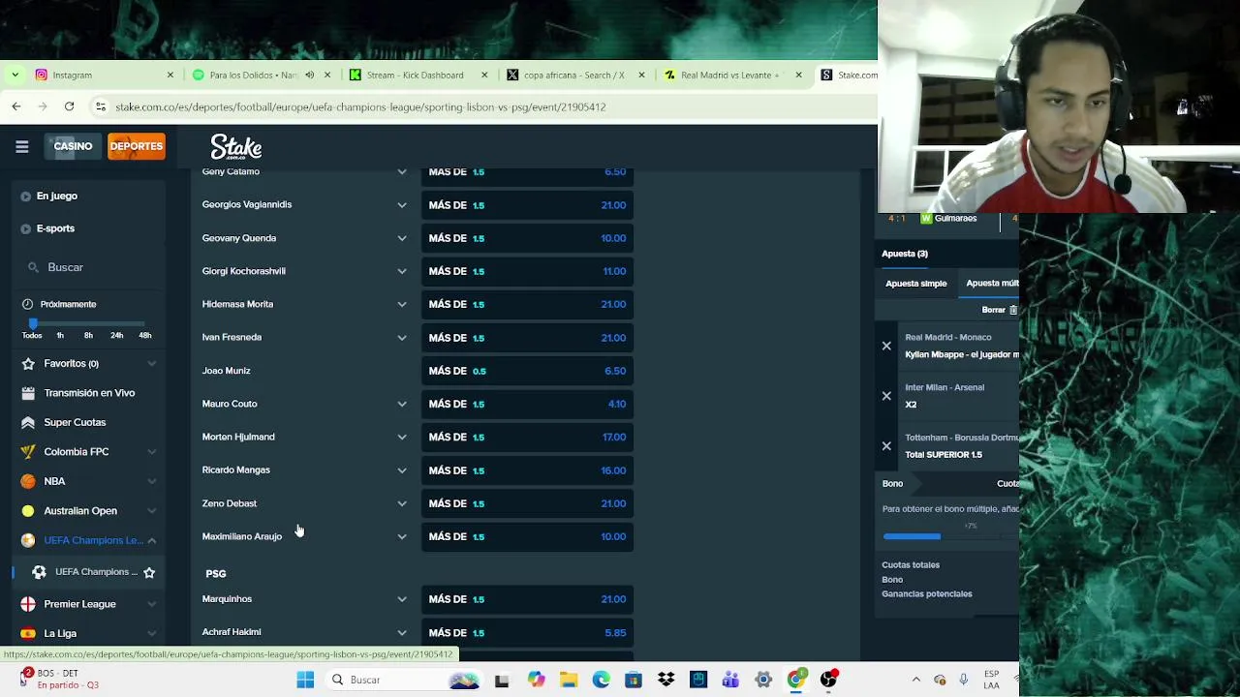The width and height of the screenshot is (1240, 697).
Task: Close the Instagram tab
Action: tap(170, 75)
